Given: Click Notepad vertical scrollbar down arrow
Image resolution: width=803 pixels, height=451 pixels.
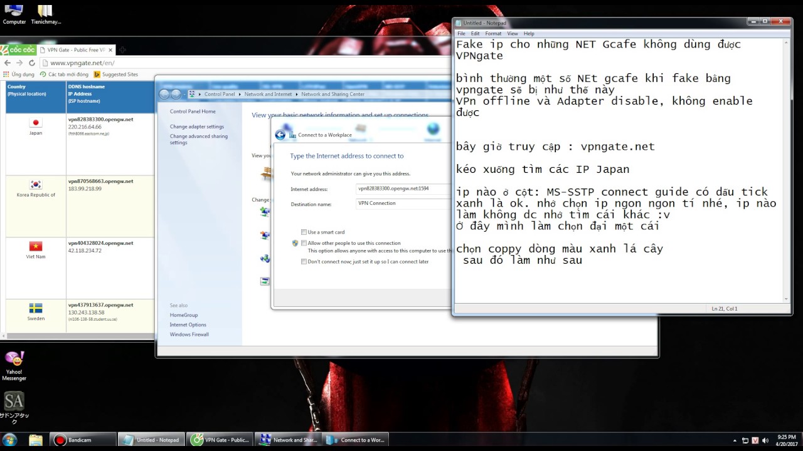Looking at the screenshot, I should [787, 299].
